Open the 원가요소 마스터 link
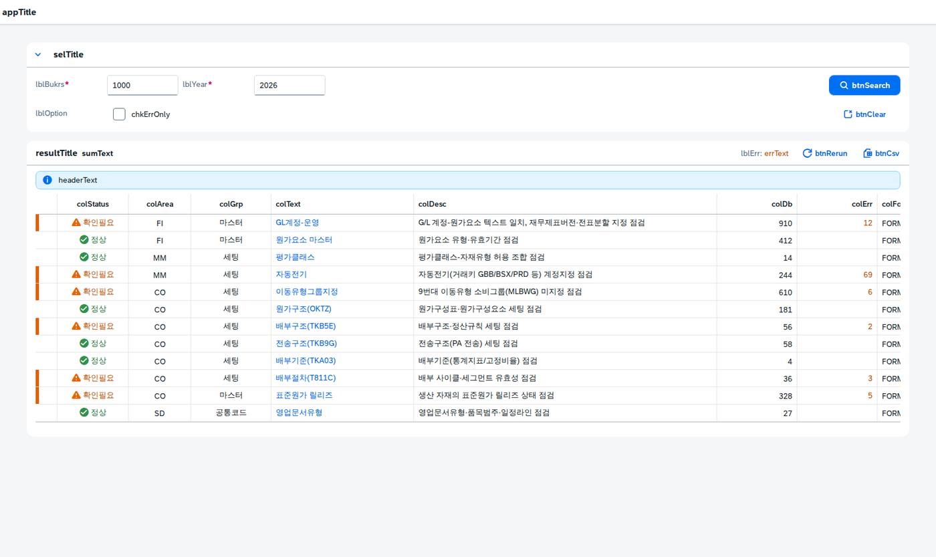The image size is (936, 557). [x=304, y=239]
